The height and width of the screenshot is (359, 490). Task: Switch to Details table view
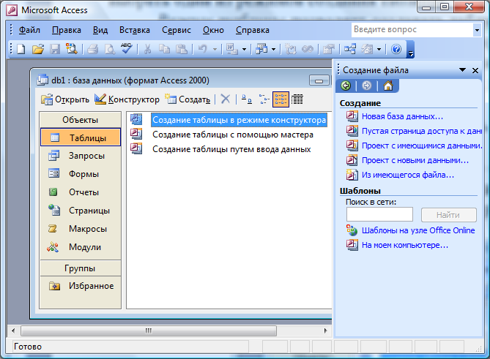click(x=297, y=99)
